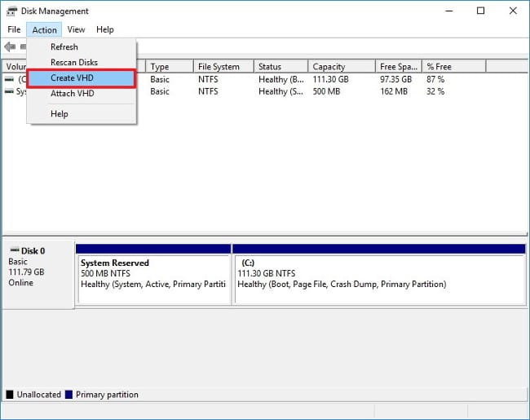Image resolution: width=530 pixels, height=420 pixels.
Task: Sort by Capacity column header
Action: click(x=342, y=67)
